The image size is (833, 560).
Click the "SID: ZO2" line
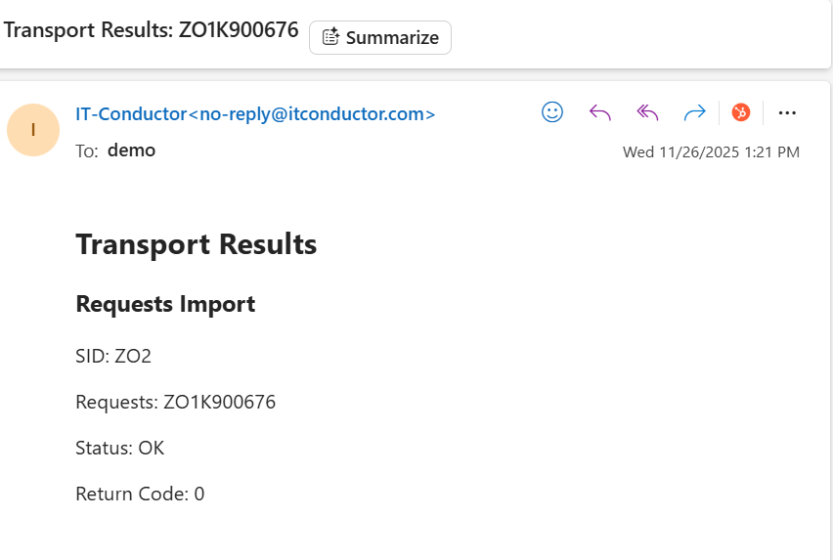[x=113, y=356]
